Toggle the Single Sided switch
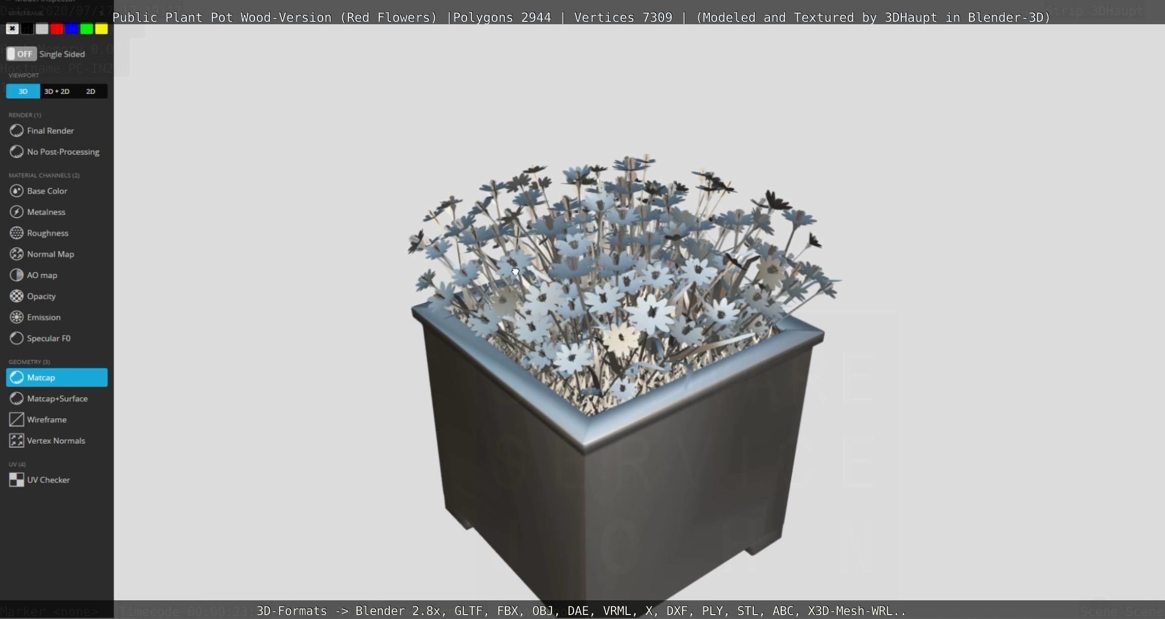This screenshot has width=1165, height=619. 21,54
